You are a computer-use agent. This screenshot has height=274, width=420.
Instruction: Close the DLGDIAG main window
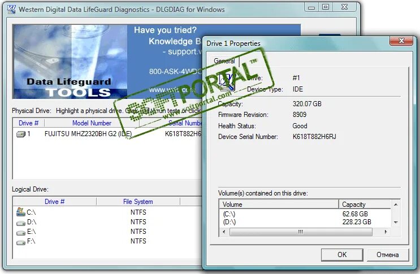pos(344,7)
